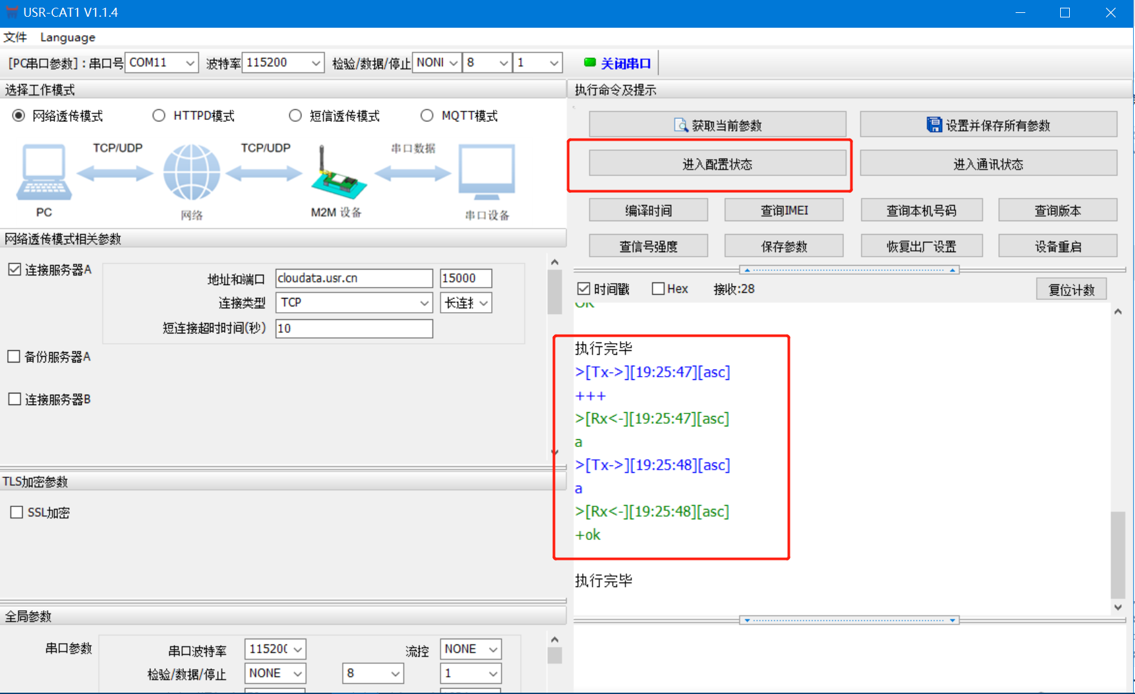Toggle the Hex display checkbox
The image size is (1135, 694).
click(x=658, y=289)
